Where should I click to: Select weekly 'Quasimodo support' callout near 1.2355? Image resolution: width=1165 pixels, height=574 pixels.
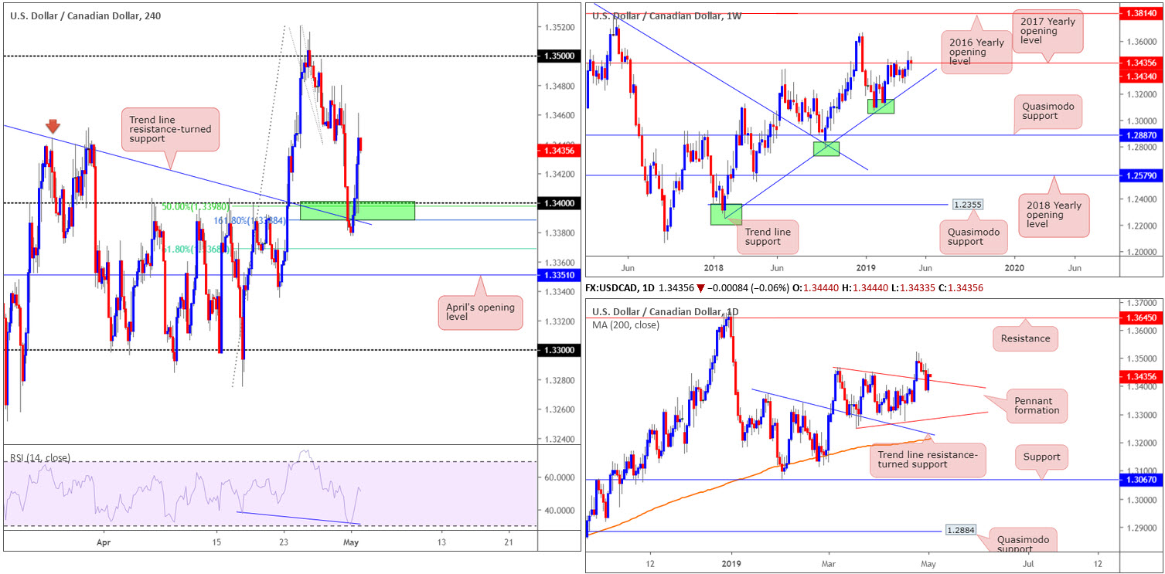pos(973,236)
